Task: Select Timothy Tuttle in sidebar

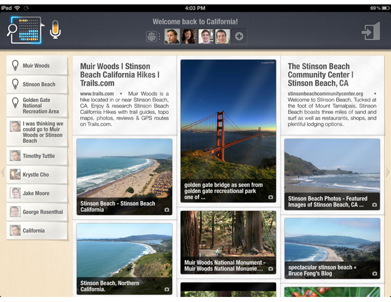Action: pos(37,156)
